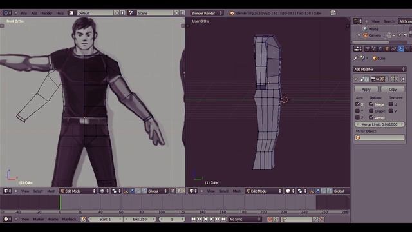Jump to the last frame

[223, 219]
